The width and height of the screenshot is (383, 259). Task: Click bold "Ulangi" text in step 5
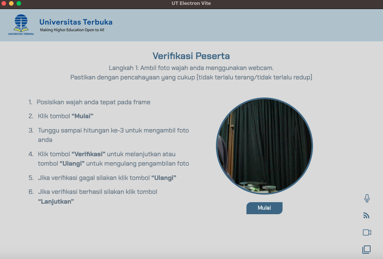pos(164,178)
